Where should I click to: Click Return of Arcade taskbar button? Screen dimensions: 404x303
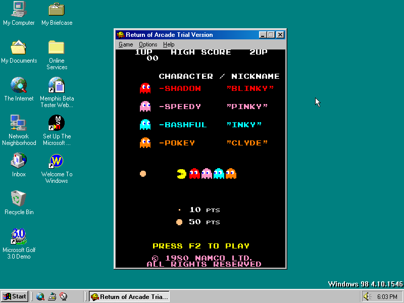tap(129, 296)
